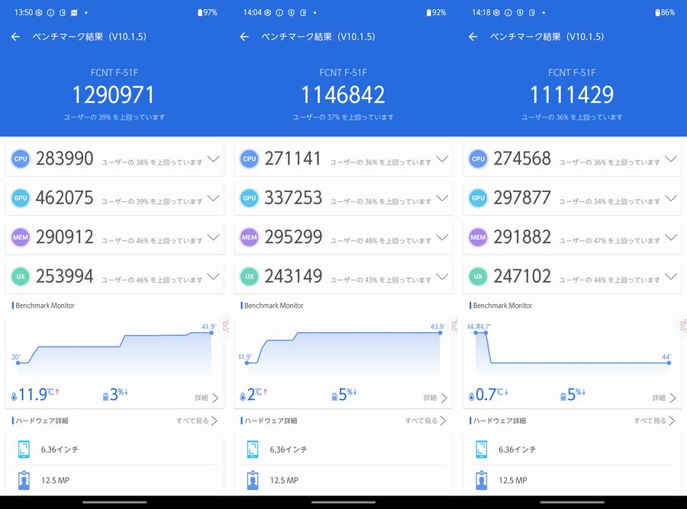Screen dimensions: 687x509
Task: Tap UX icon beside score 243149
Action: pyautogui.click(x=250, y=277)
